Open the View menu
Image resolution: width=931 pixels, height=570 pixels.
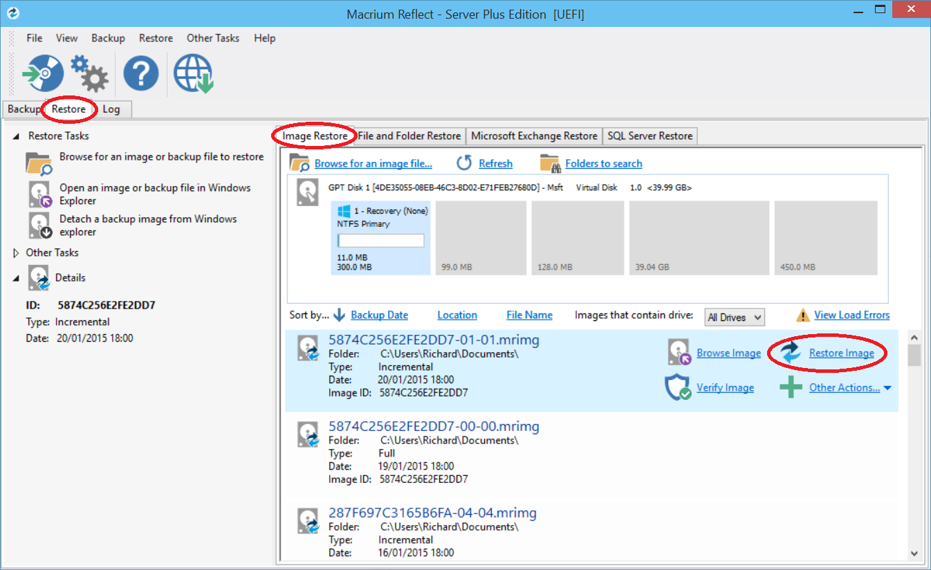[x=67, y=38]
